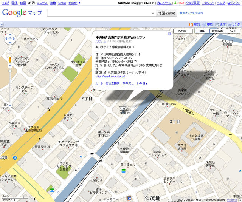Click the maps search input field

(102, 13)
